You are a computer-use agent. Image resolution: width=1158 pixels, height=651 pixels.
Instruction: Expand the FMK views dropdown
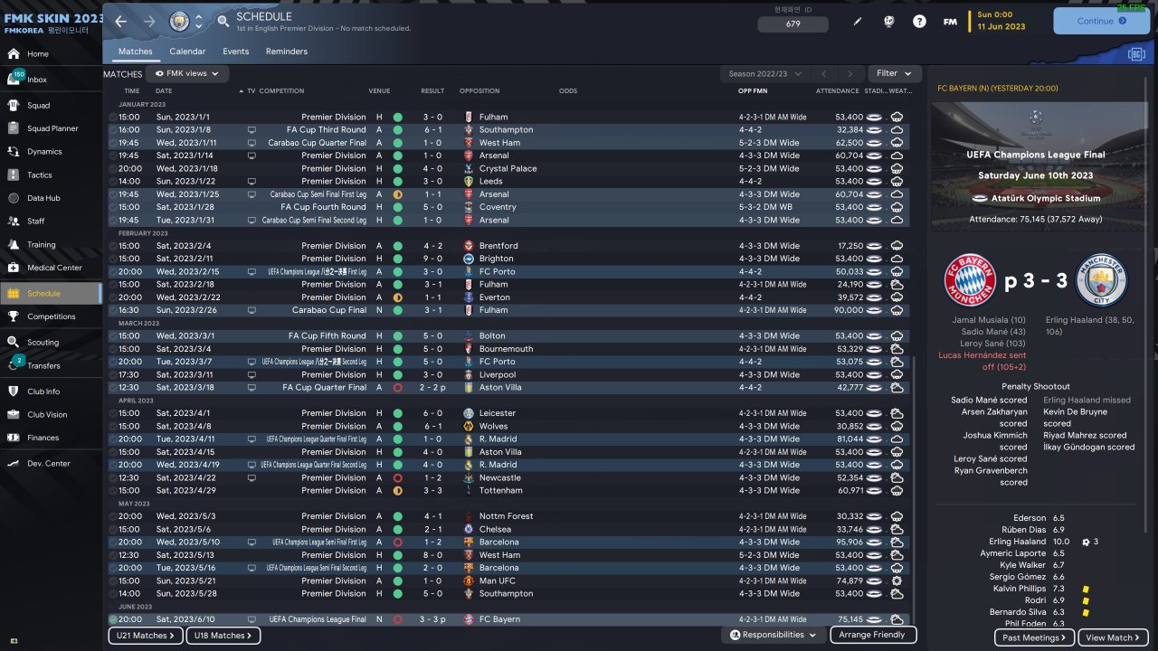point(187,73)
